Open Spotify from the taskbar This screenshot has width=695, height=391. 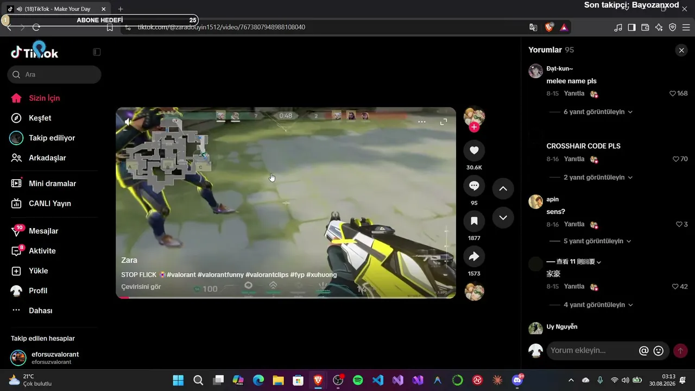[358, 380]
